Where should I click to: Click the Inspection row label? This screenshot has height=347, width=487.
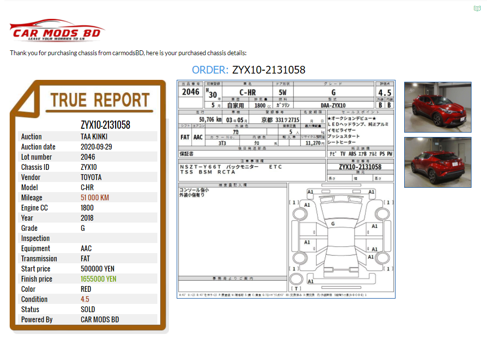[35, 239]
